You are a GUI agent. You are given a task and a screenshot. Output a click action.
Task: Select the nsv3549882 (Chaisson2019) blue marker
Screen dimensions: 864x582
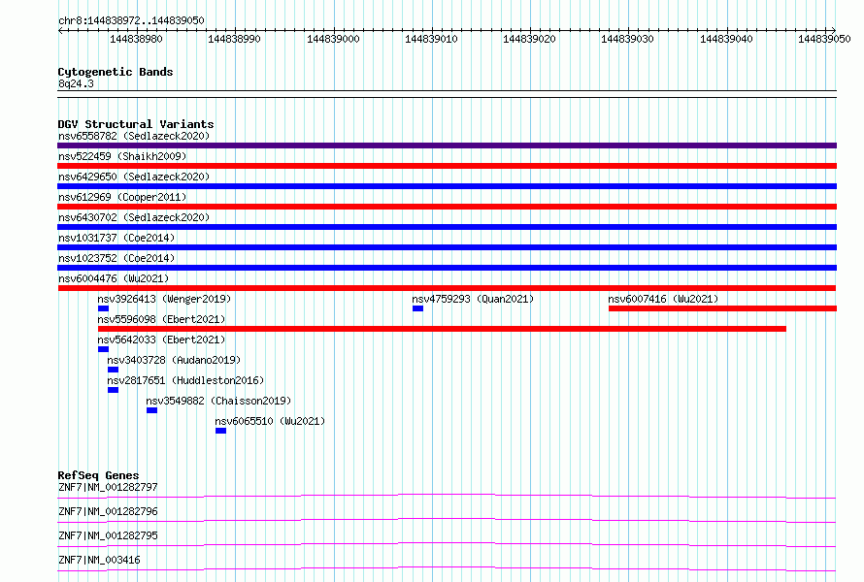pyautogui.click(x=152, y=410)
